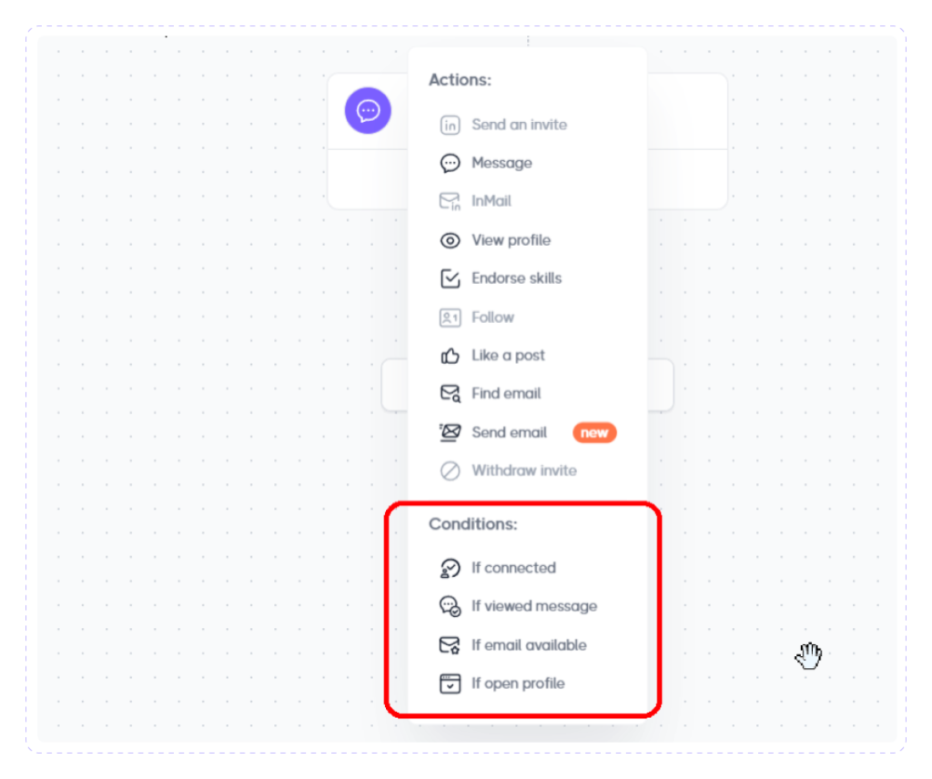
Task: Click the Send email envelope icon
Action: (450, 432)
